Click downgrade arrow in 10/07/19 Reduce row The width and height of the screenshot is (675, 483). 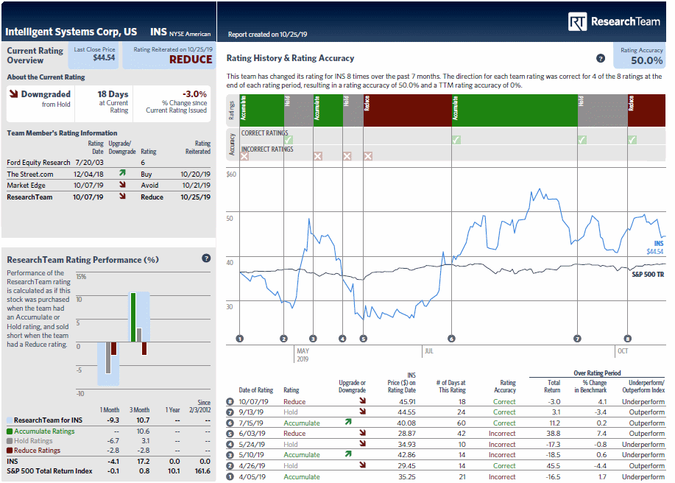(x=362, y=401)
